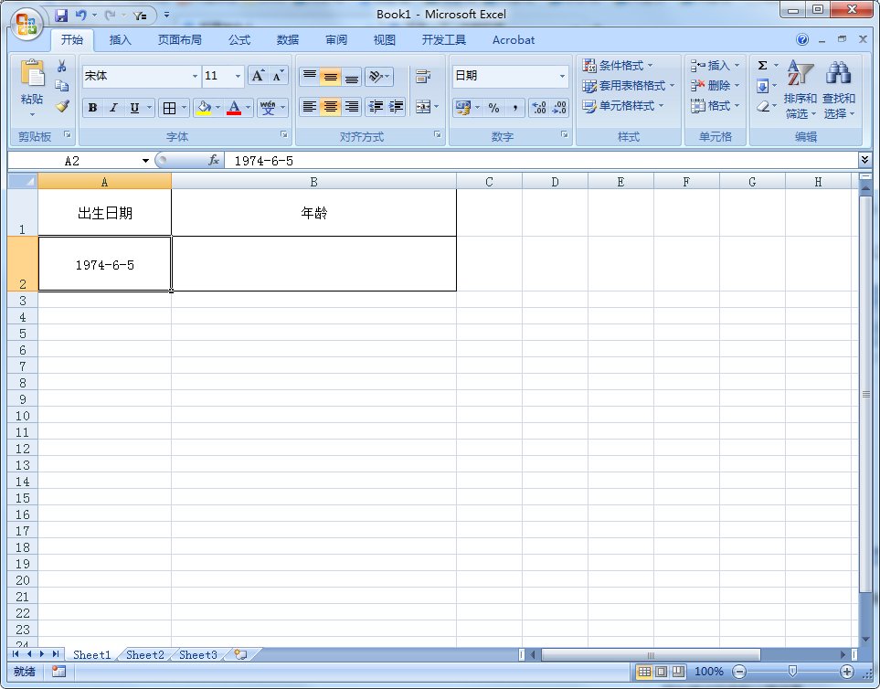Click the 条件格式 button
The height and width of the screenshot is (689, 880).
[619, 66]
